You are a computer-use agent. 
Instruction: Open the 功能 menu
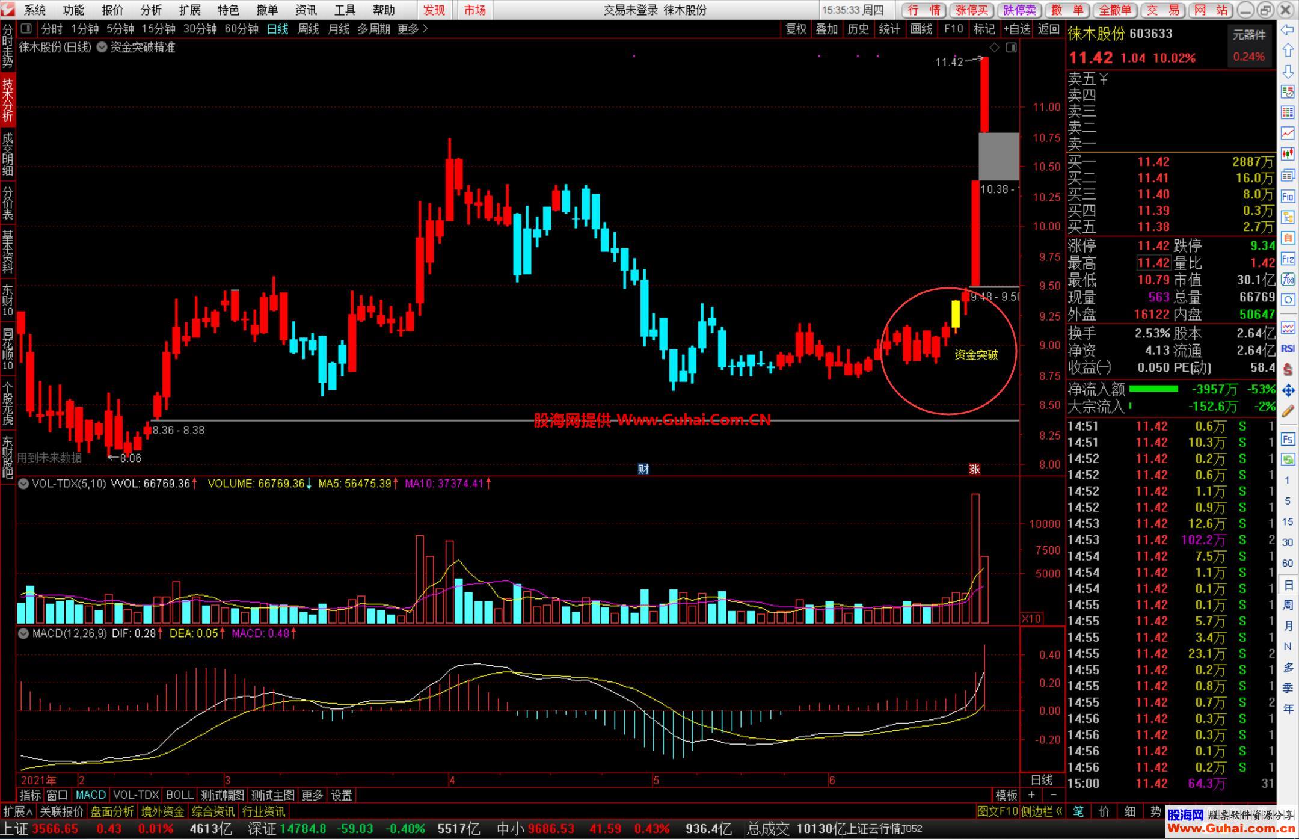[x=73, y=10]
